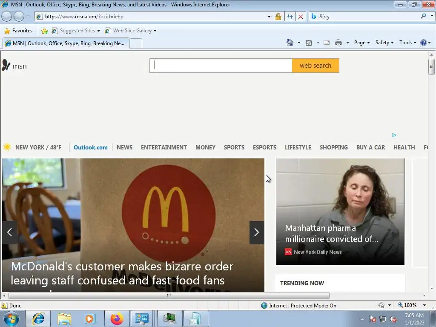This screenshot has width=436, height=327.
Task: Open Manhattan pharma millionaire story thumbnail
Action: click(x=340, y=211)
